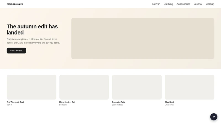Click the scroll-to-top arrow button

coord(214,117)
